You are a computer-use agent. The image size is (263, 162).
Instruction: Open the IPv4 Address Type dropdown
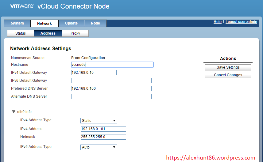pyautogui.click(x=99, y=121)
